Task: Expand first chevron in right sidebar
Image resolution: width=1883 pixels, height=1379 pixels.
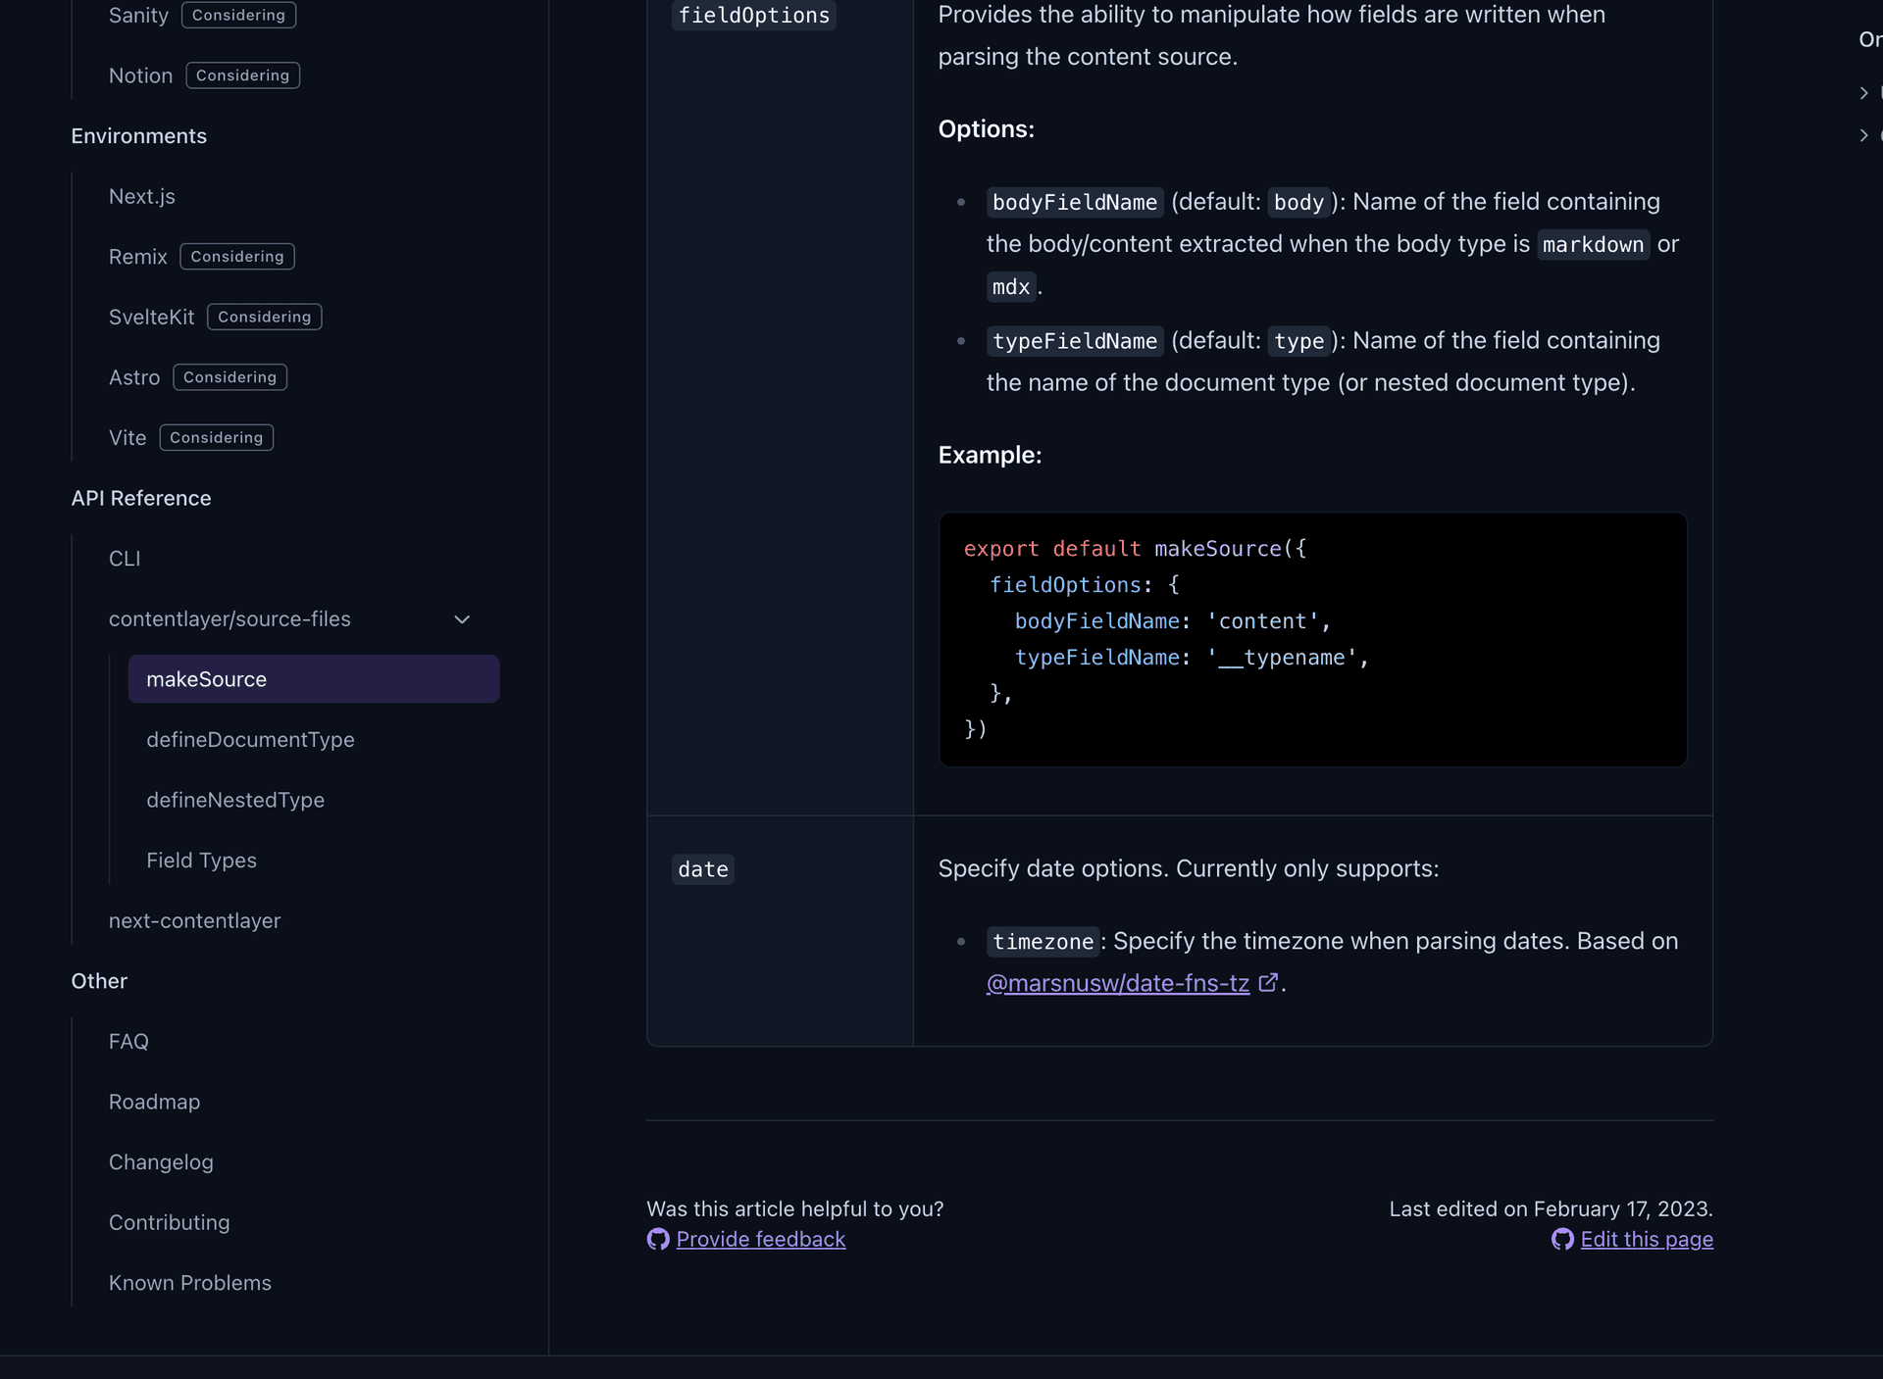Action: click(x=1863, y=93)
